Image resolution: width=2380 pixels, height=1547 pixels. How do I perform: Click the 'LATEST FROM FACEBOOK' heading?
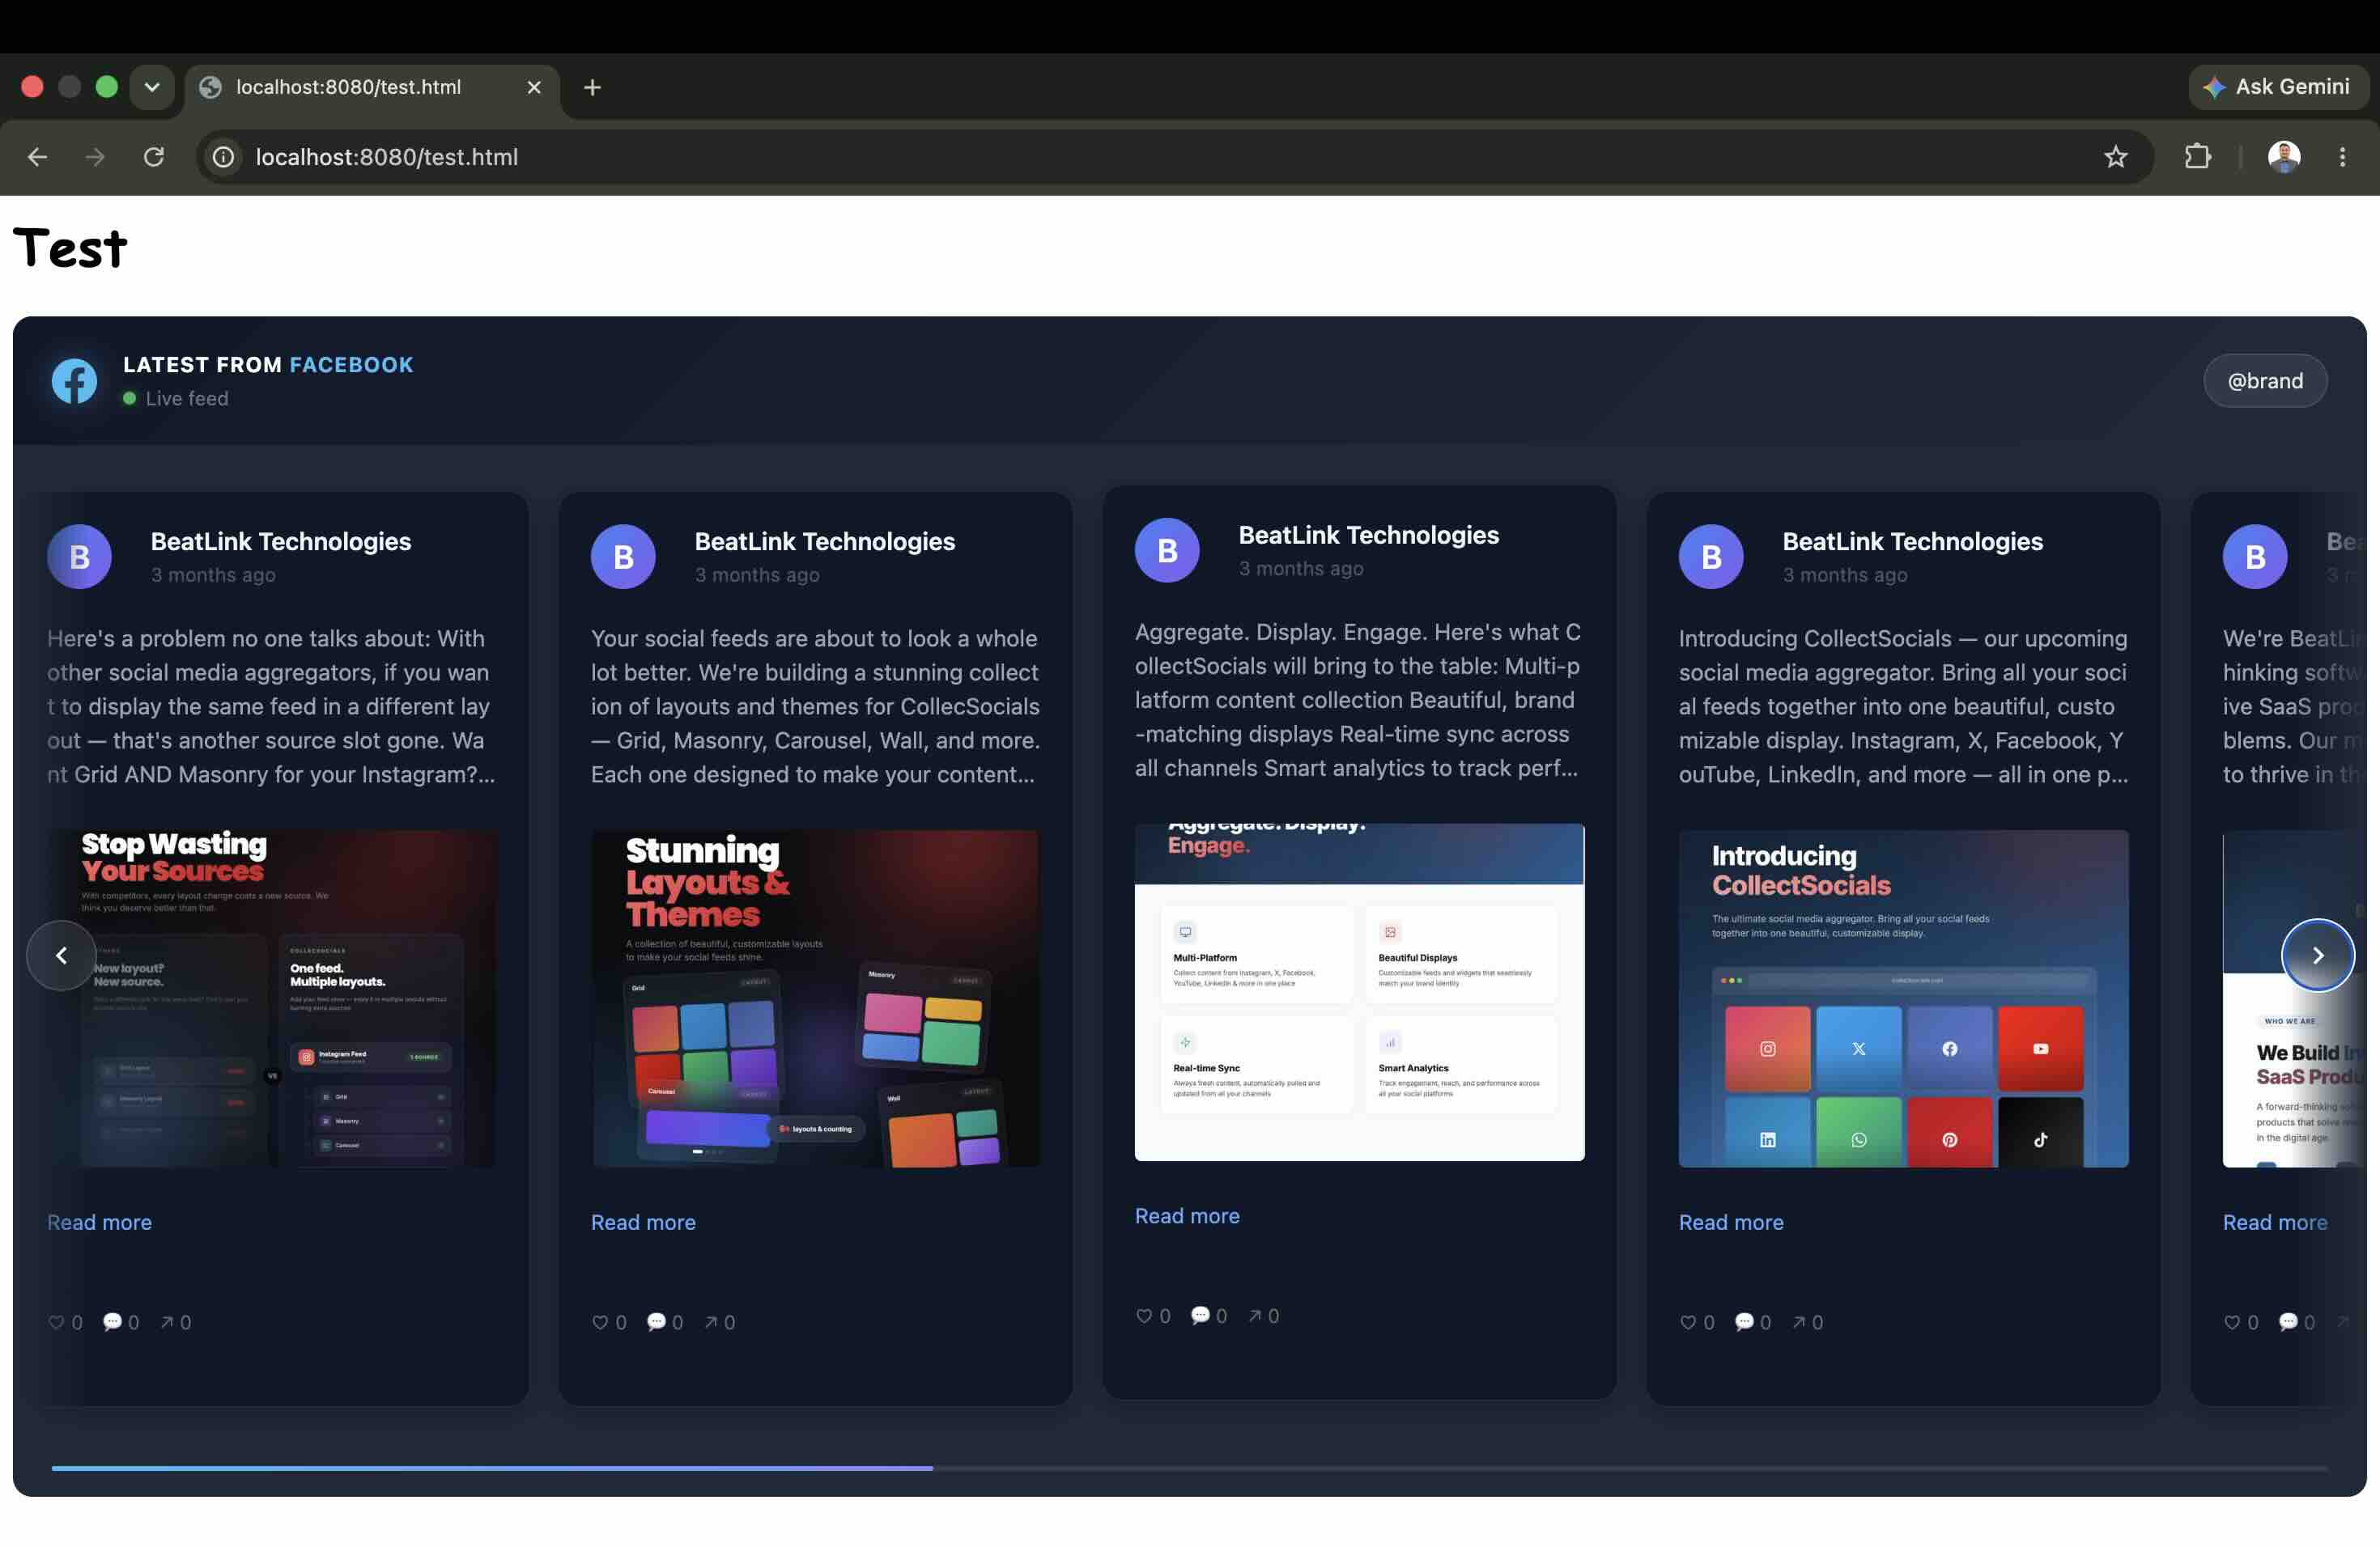[268, 365]
